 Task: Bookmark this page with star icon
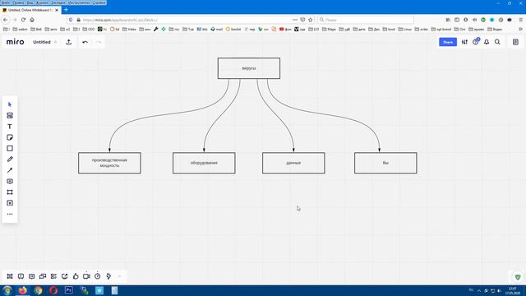click(311, 20)
